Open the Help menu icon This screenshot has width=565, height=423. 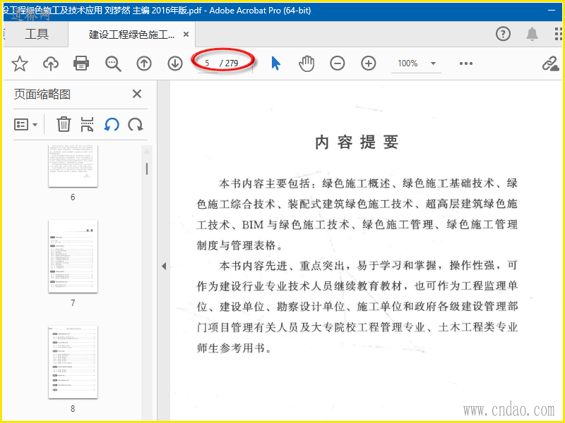point(503,34)
